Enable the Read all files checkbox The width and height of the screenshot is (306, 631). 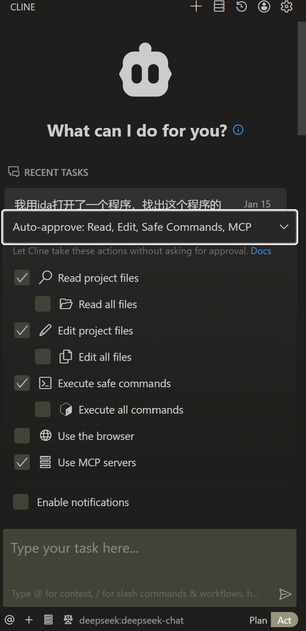(43, 304)
